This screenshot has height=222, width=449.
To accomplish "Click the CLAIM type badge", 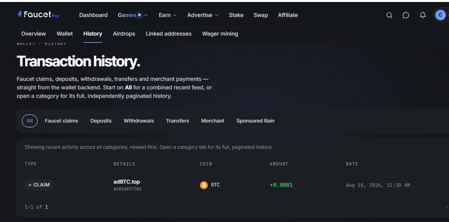I will (39, 185).
